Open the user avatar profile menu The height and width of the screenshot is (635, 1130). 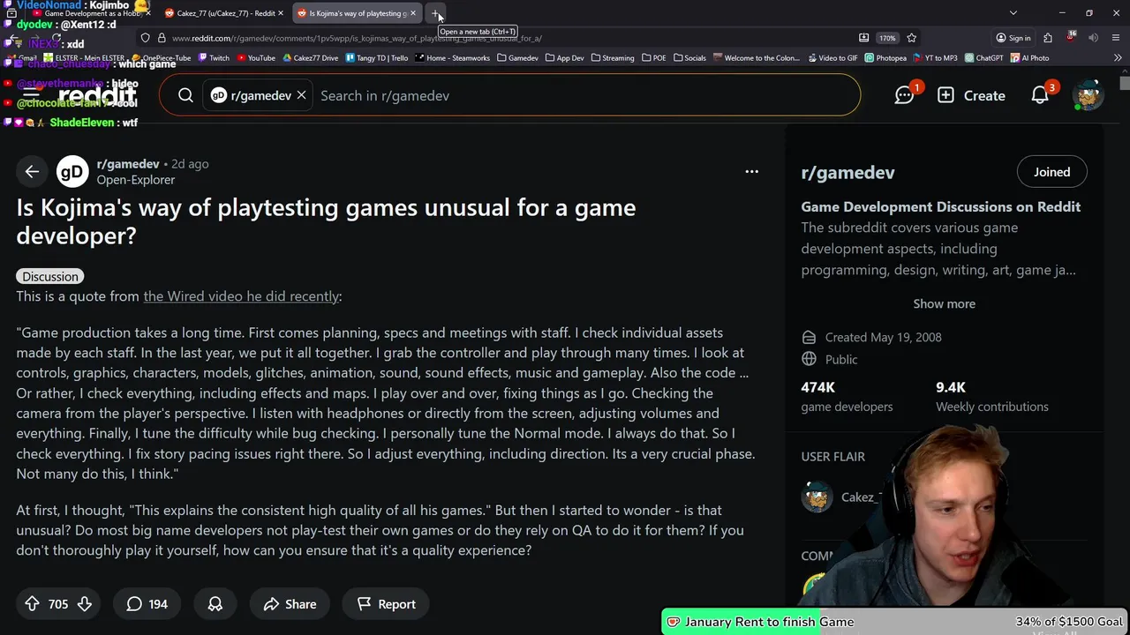point(1088,95)
